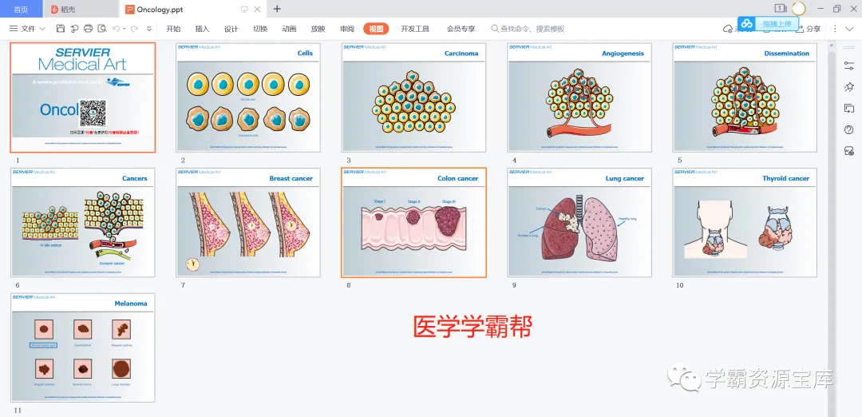Select the highlighted 视图 ribbon tab
This screenshot has width=862, height=417.
[376, 29]
